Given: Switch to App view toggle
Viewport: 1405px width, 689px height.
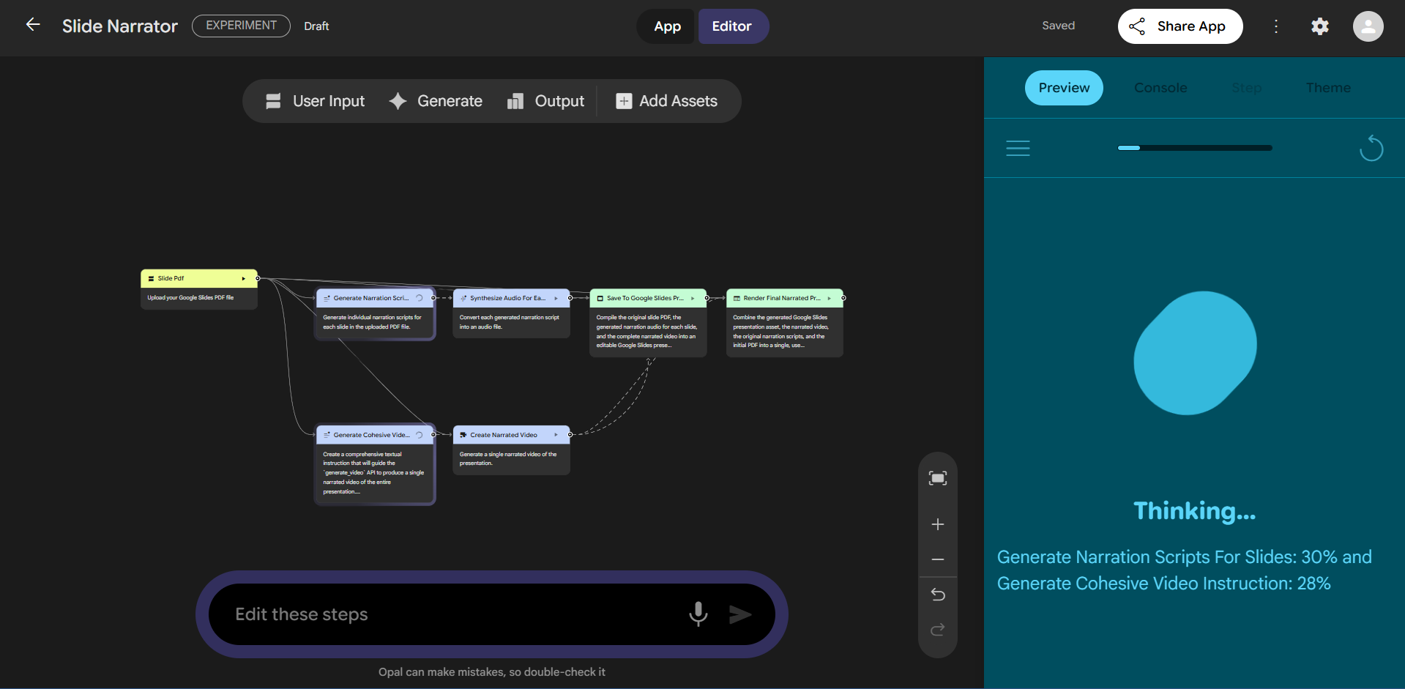Looking at the screenshot, I should pyautogui.click(x=667, y=26).
